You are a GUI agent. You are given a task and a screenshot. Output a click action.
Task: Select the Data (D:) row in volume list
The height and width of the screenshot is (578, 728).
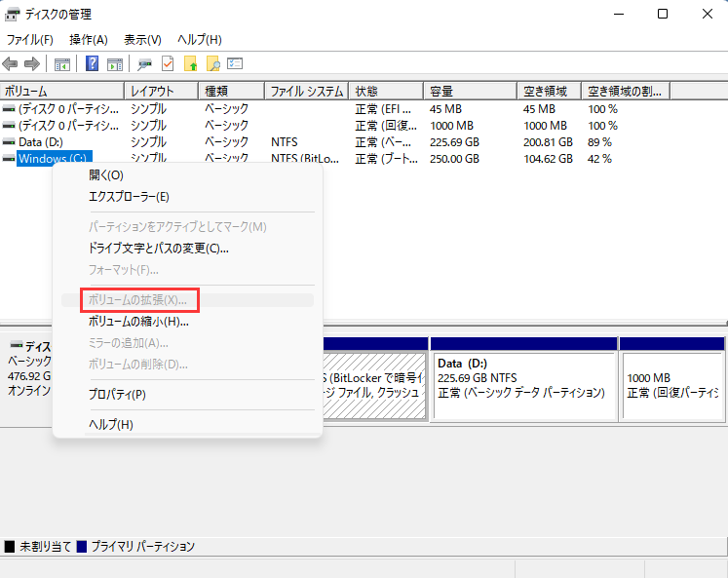pyautogui.click(x=43, y=141)
